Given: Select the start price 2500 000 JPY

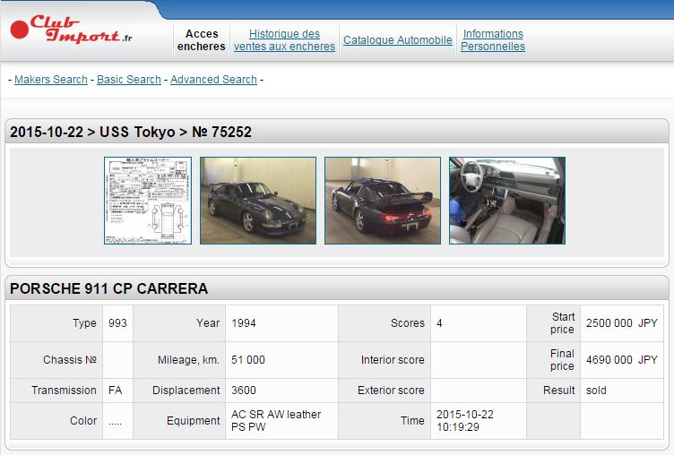Looking at the screenshot, I should (x=621, y=323).
